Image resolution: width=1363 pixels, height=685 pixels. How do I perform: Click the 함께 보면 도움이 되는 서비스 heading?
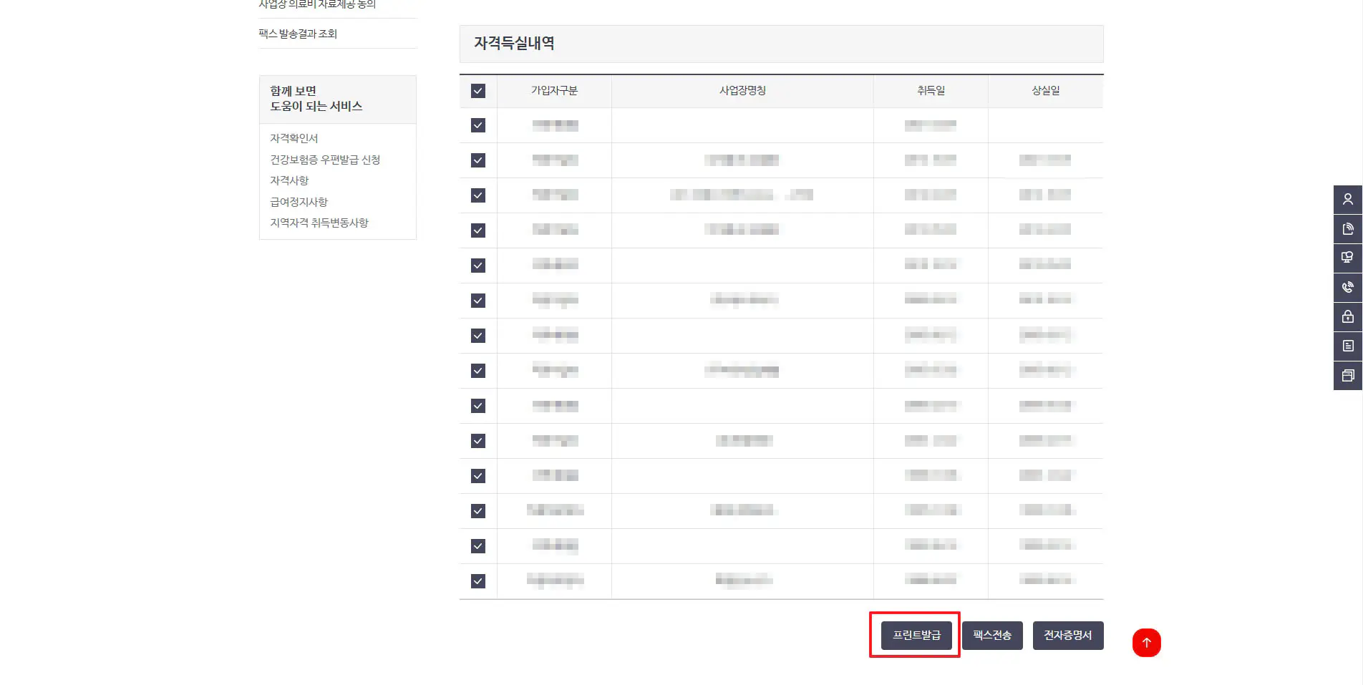tap(316, 99)
